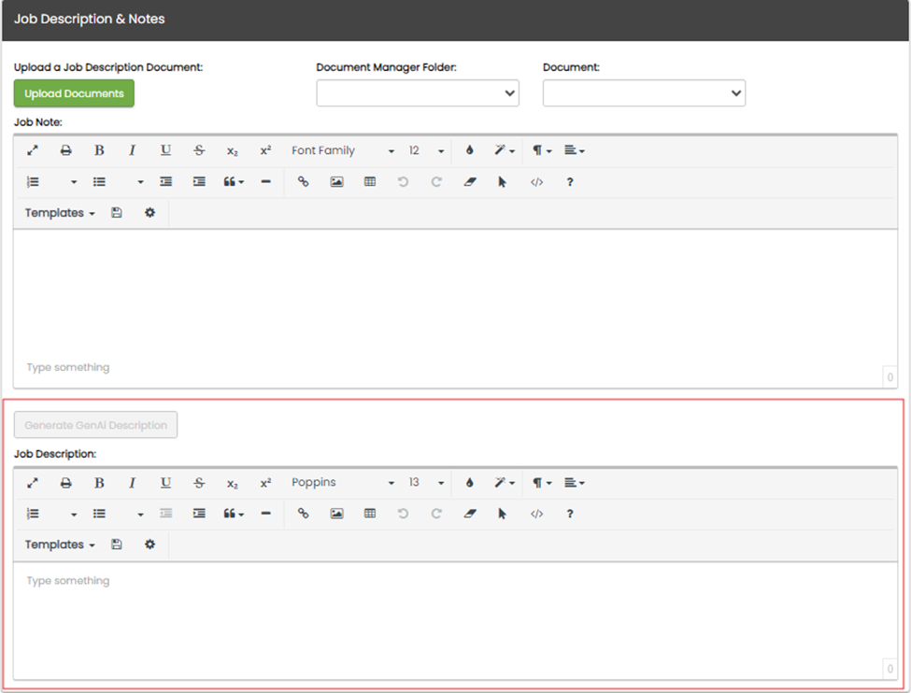Toggle strikethrough in Job Note editor
Screen dimensions: 911x693
point(199,150)
